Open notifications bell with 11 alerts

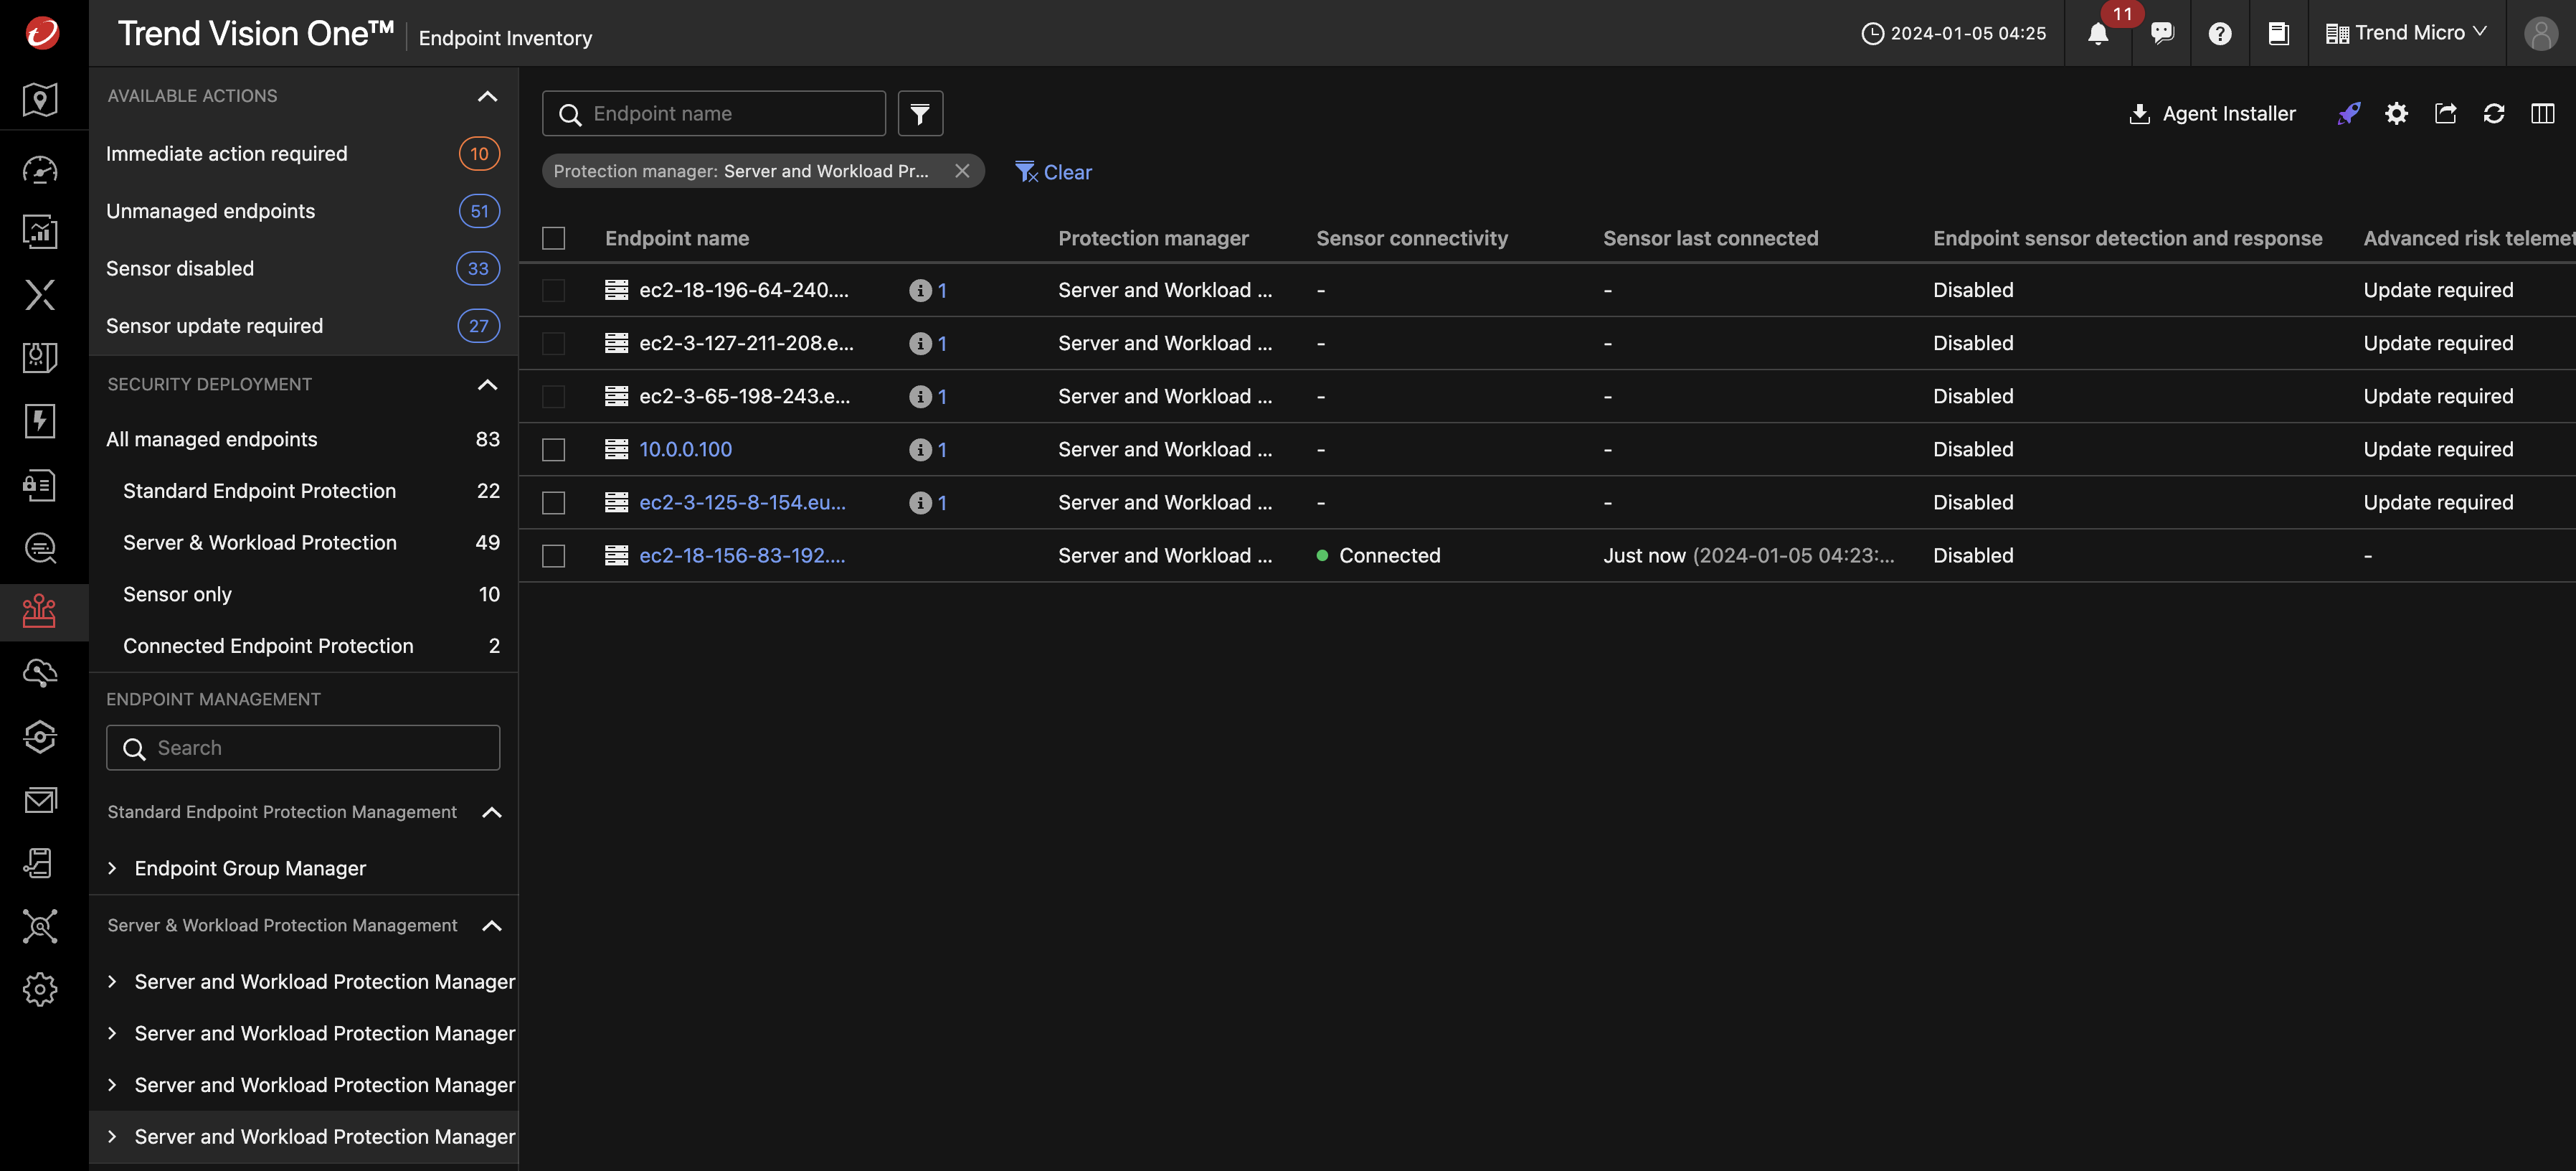point(2099,33)
